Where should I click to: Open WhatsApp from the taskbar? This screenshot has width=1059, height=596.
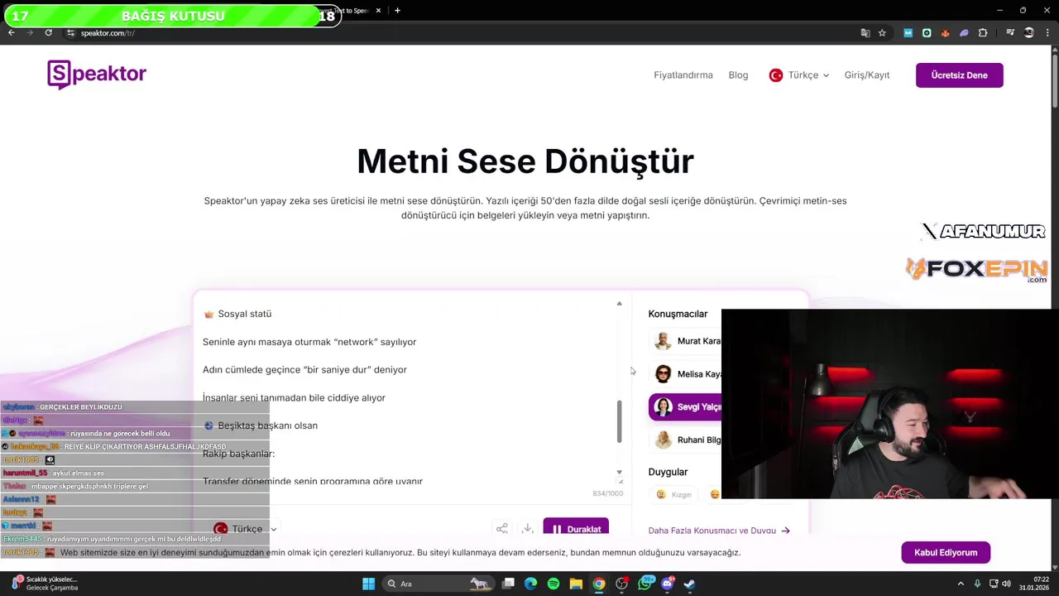pyautogui.click(x=645, y=584)
